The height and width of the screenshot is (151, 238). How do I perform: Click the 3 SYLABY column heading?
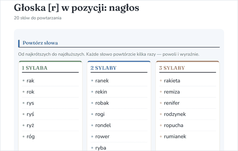click(x=172, y=68)
